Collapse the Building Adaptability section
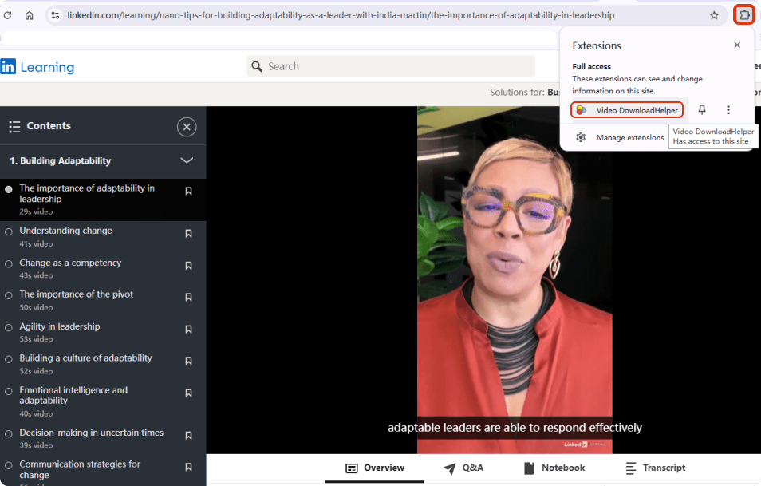 click(x=187, y=160)
